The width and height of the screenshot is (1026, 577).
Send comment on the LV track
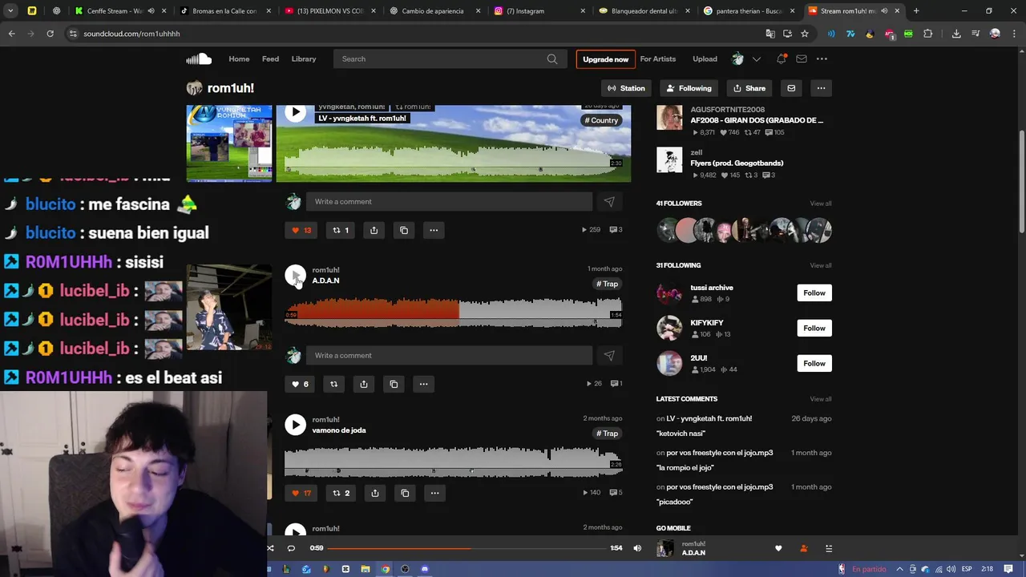(609, 202)
